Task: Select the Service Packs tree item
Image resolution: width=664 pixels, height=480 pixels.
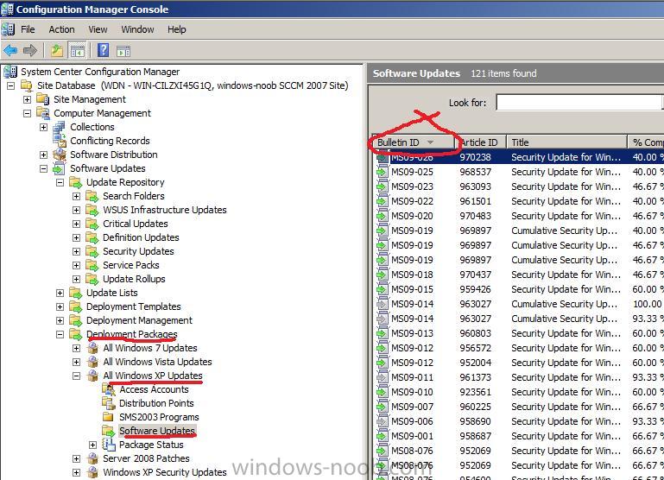Action: (x=131, y=265)
